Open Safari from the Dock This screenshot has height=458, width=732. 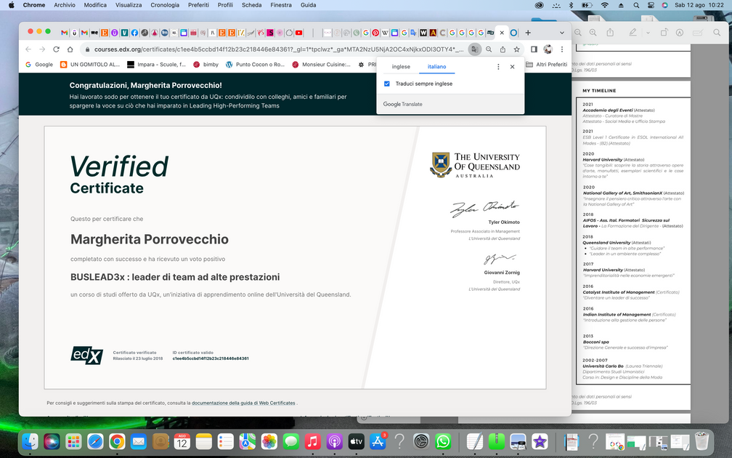(x=95, y=441)
